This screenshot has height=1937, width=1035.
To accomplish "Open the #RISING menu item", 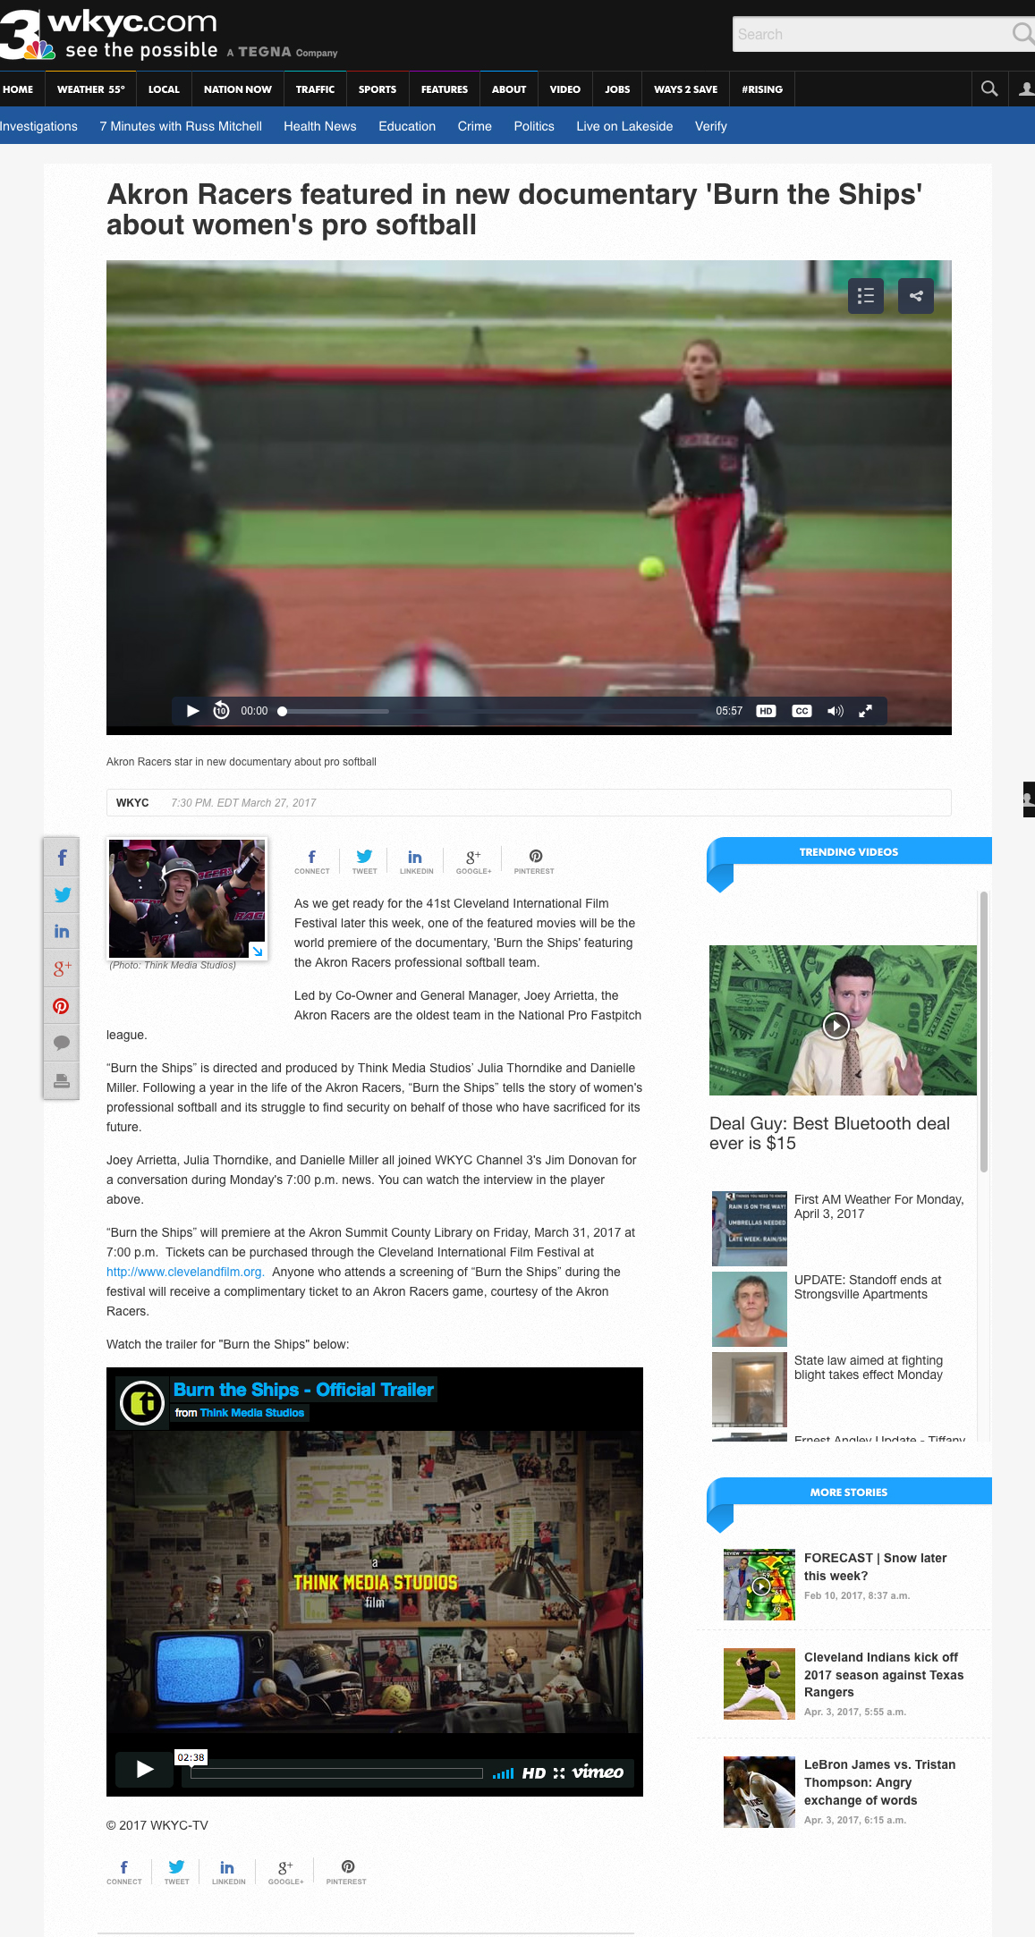I will [x=762, y=89].
